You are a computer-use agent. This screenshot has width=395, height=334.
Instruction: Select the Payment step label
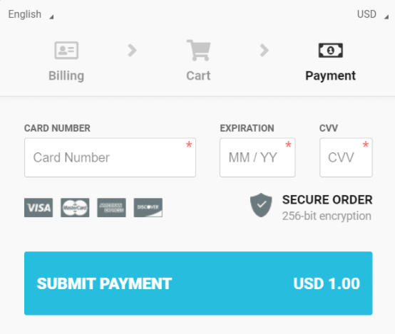click(331, 75)
